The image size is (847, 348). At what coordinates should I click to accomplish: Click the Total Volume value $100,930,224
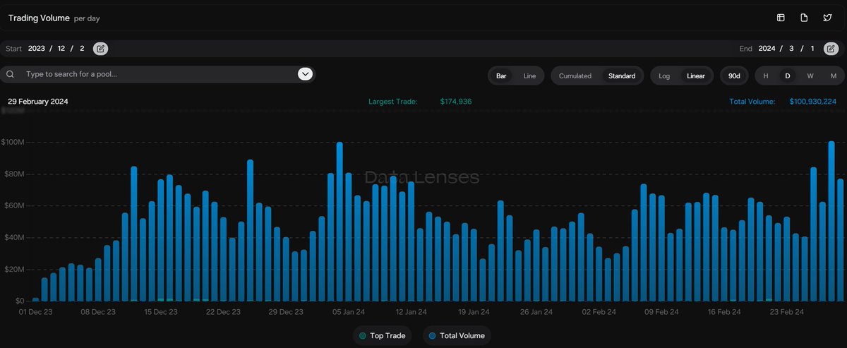812,102
